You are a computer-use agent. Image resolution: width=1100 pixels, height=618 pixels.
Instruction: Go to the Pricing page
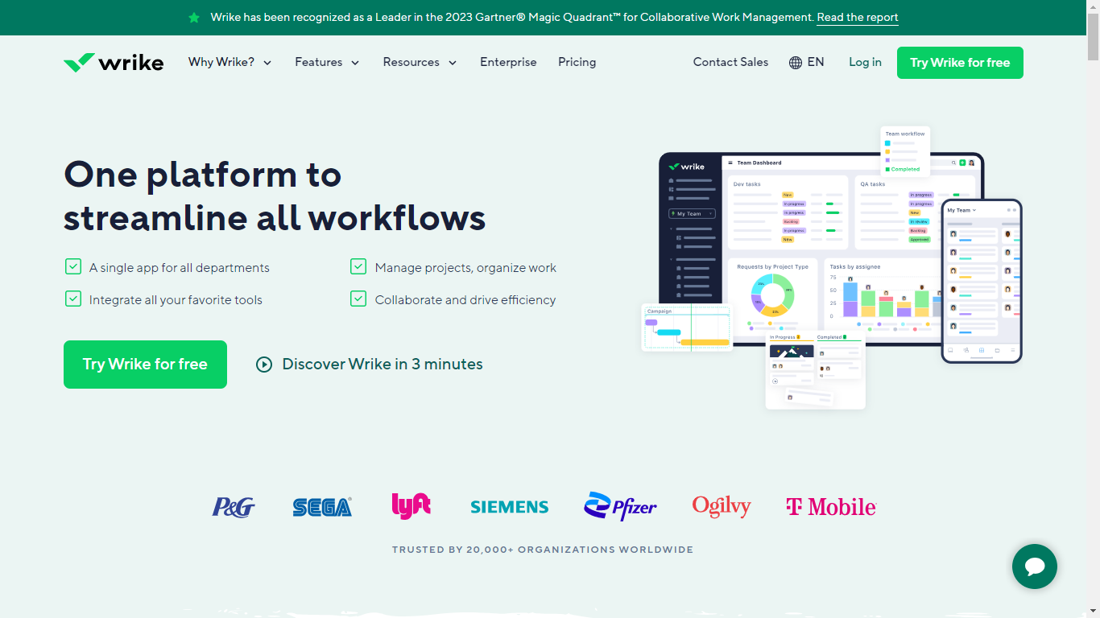(577, 62)
